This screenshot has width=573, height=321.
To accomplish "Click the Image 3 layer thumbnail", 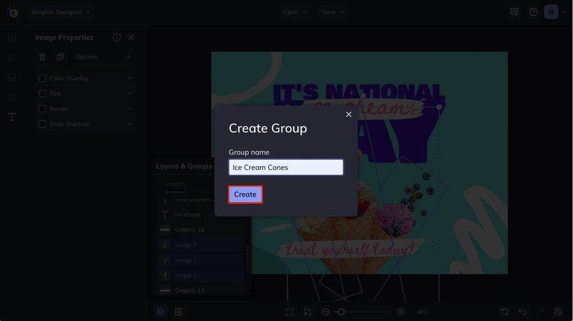I will click(165, 245).
